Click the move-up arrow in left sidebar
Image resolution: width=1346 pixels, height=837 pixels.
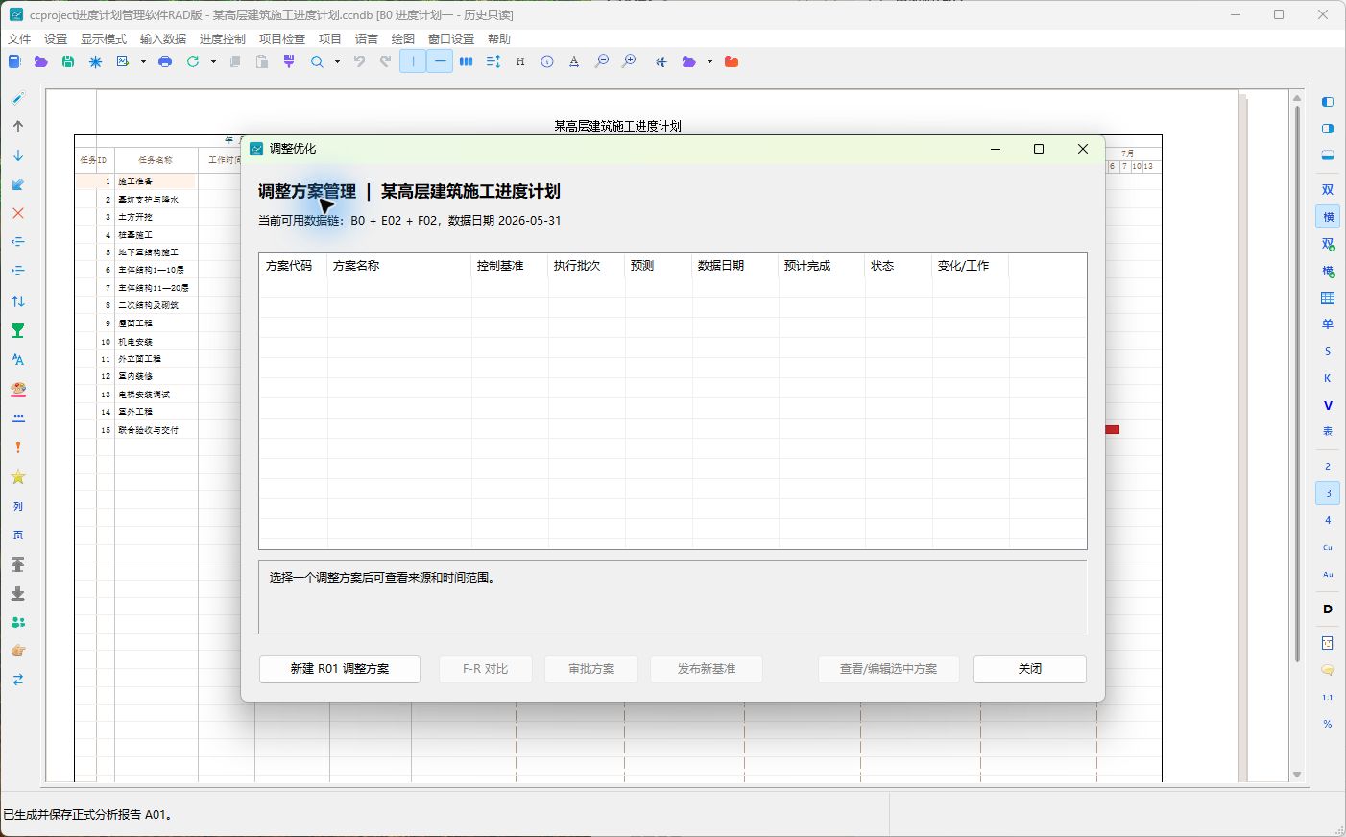tap(17, 126)
